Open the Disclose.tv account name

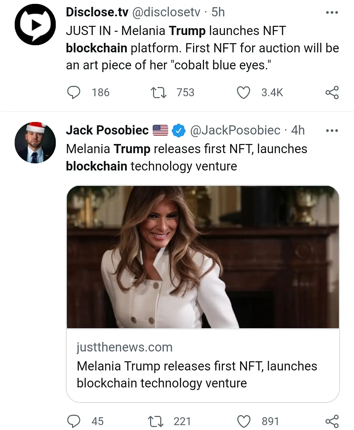coord(97,12)
